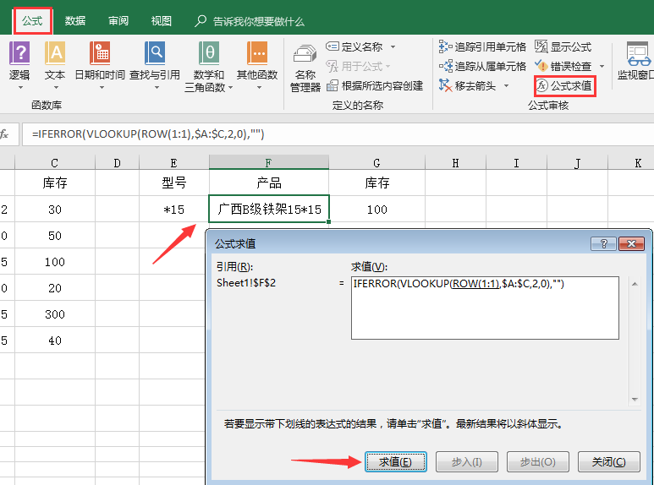Image resolution: width=654 pixels, height=485 pixels.
Task: Switch to the 公式 ribbon tab
Action: (32, 21)
